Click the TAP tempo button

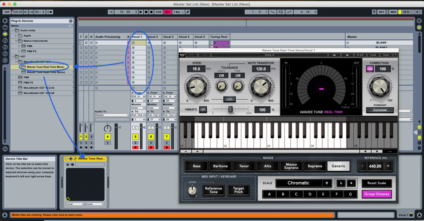[7, 12]
